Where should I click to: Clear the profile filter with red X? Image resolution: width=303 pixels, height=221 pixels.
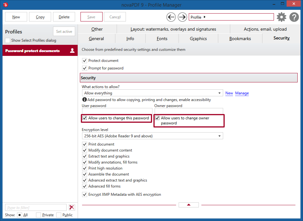(72, 207)
